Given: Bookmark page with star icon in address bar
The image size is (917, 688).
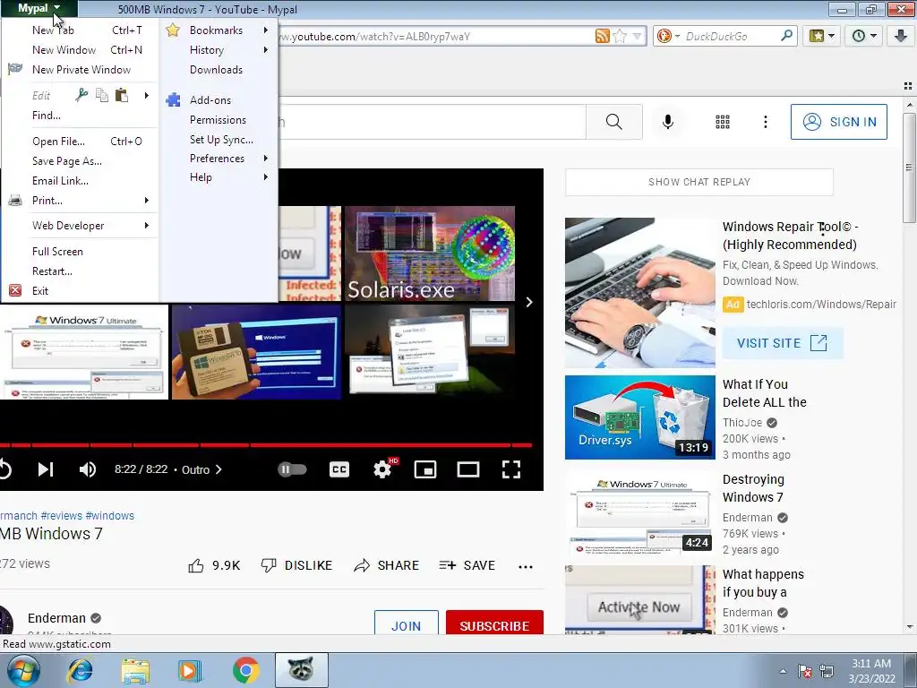Looking at the screenshot, I should coord(620,36).
